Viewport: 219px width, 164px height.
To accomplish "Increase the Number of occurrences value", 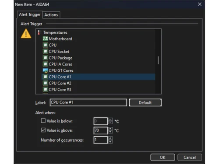I will tap(110, 138).
